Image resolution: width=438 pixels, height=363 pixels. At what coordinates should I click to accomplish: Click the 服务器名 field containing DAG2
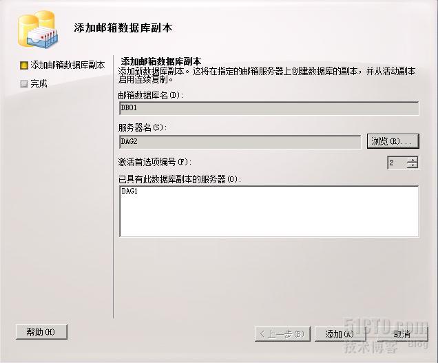coord(240,142)
